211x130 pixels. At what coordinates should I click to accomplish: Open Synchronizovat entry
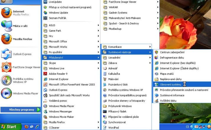[x=127, y=122]
